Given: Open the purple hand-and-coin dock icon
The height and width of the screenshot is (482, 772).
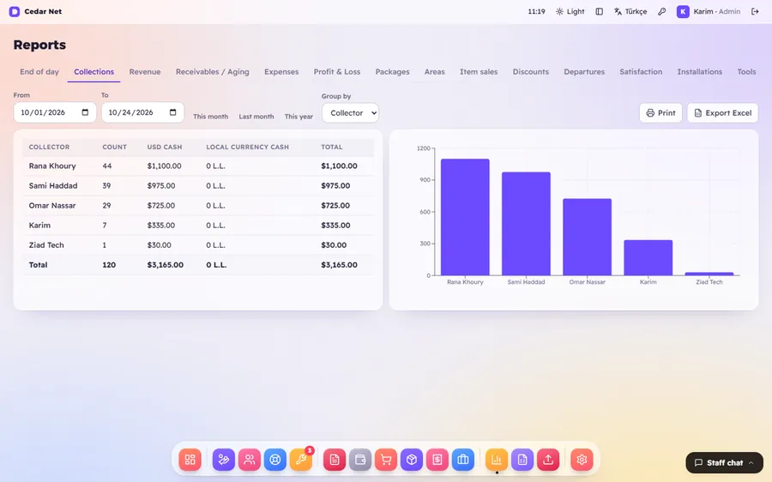Looking at the screenshot, I should click(224, 460).
